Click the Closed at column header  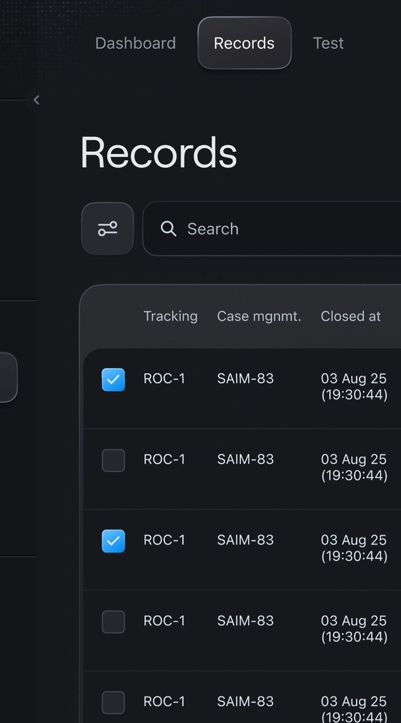point(350,316)
